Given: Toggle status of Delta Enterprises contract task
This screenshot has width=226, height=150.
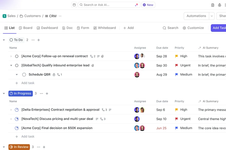Looking at the screenshot, I should 17,110.
